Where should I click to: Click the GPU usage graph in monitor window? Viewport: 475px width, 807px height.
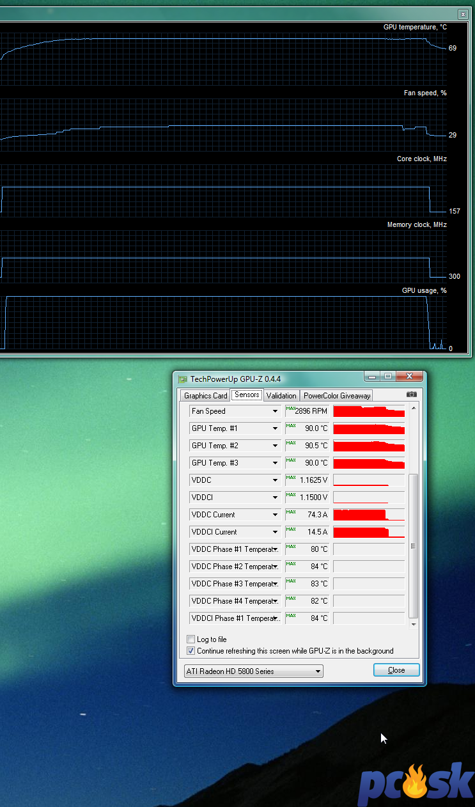[223, 322]
